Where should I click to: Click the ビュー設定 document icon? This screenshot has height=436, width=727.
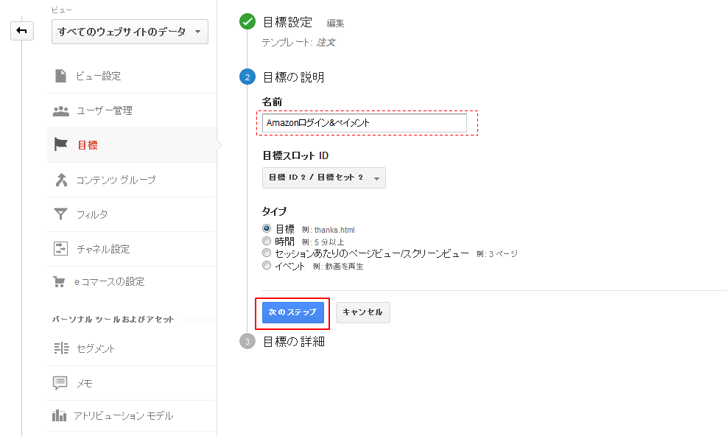[60, 76]
